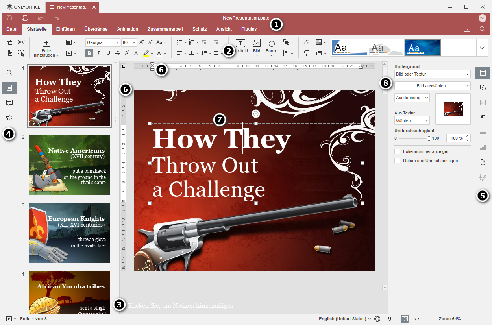Increase the paragraph indent
492x325 pixels.
pos(216,42)
